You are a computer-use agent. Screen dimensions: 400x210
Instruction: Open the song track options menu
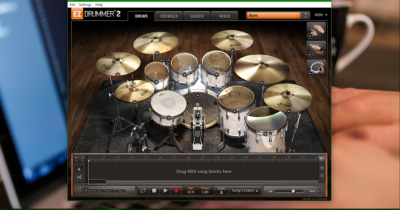(x=322, y=159)
